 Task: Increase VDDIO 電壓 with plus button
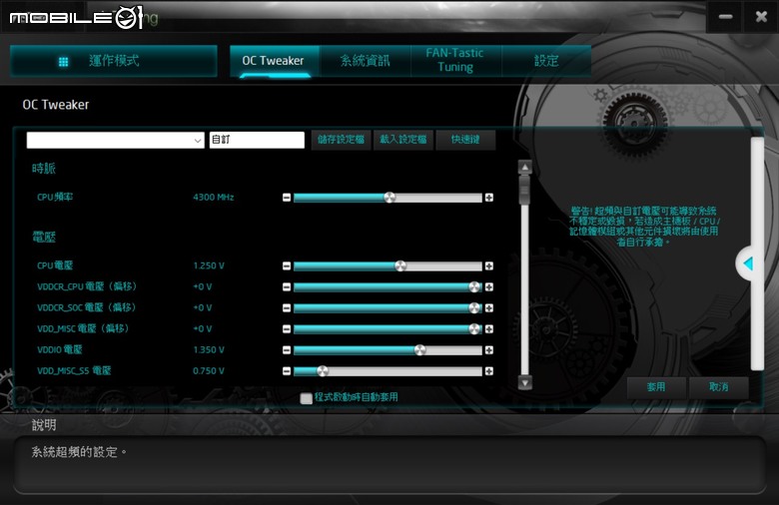coord(489,350)
